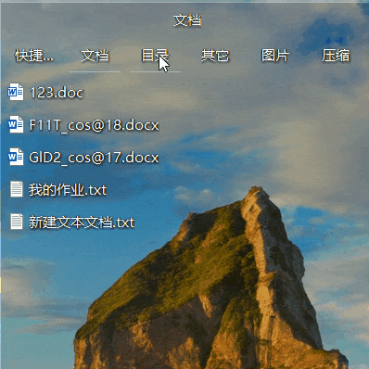The image size is (369, 369).
Task: Select the file name 123.doc
Action: [x=57, y=93]
